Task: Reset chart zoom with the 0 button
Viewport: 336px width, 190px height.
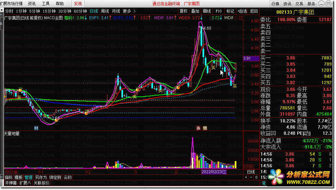Action: 256,177
